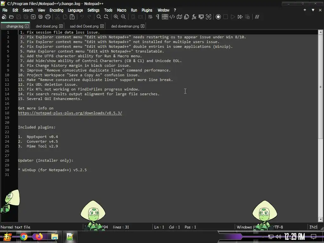The width and height of the screenshot is (324, 243).
Task: Open the Replace dialog icon
Action: pos(106,17)
